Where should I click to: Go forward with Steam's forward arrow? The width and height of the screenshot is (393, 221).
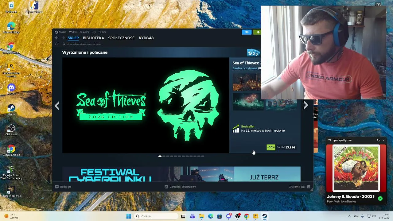(63, 38)
